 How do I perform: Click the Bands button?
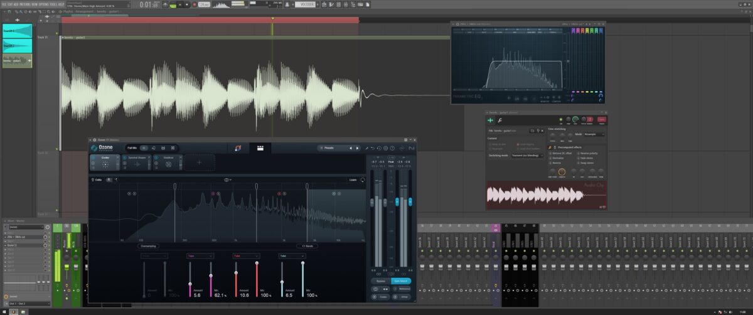(x=307, y=246)
